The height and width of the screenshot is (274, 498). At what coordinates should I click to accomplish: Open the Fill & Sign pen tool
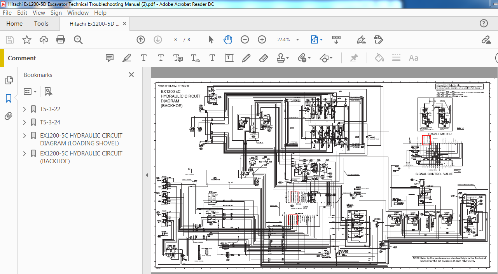click(x=361, y=40)
